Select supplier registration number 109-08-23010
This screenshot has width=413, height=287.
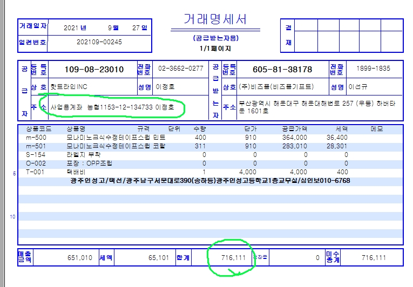93,70
